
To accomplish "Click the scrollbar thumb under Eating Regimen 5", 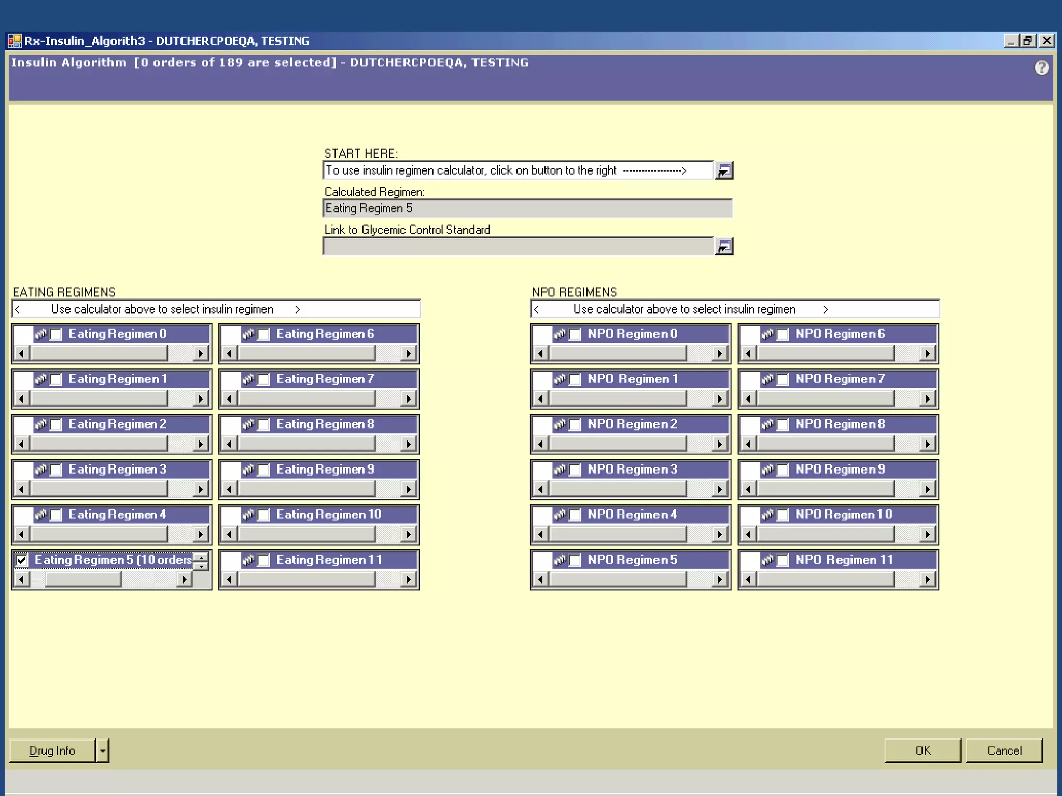I will click(x=83, y=579).
